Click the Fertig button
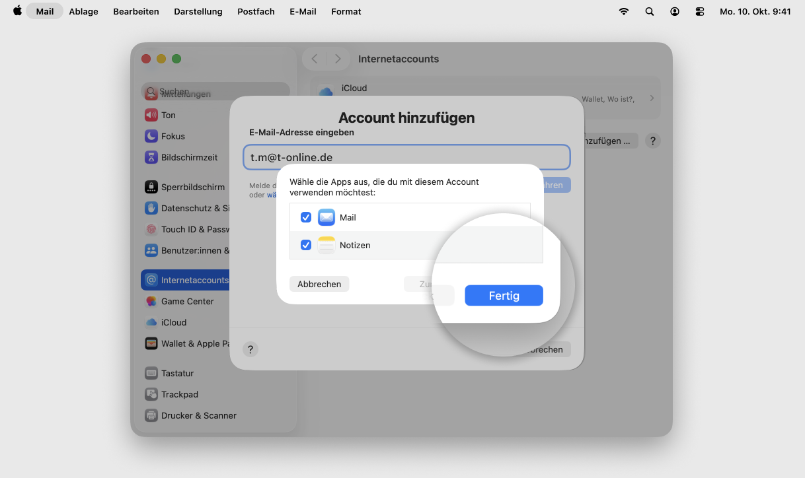The height and width of the screenshot is (478, 805). click(504, 296)
